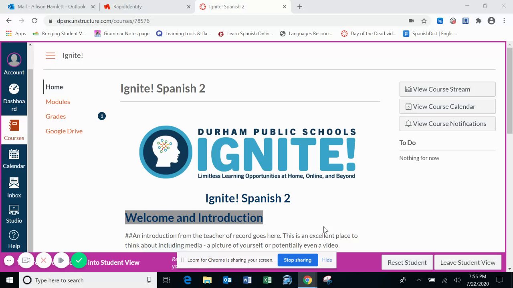Open Grades in course navigation

coord(56,116)
